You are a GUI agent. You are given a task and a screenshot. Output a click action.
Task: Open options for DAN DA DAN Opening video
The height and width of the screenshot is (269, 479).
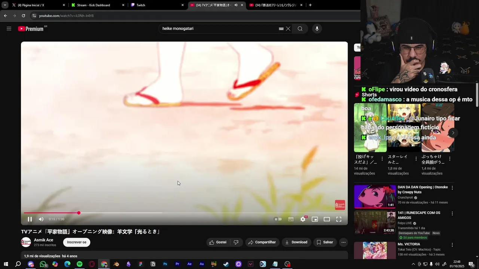(x=452, y=188)
